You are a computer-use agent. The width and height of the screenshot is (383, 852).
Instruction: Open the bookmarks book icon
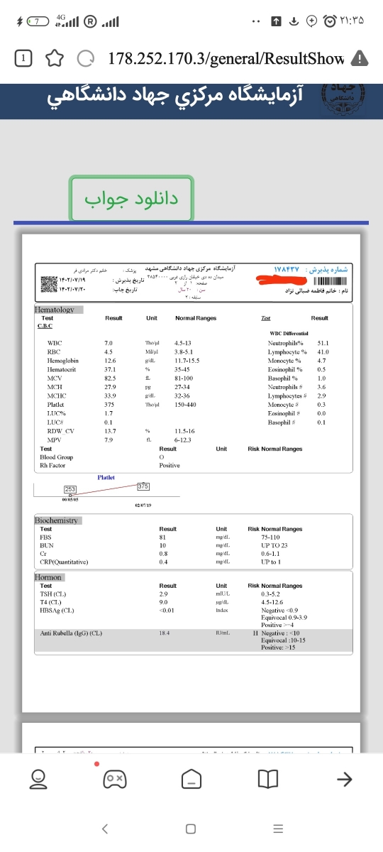pyautogui.click(x=267, y=780)
